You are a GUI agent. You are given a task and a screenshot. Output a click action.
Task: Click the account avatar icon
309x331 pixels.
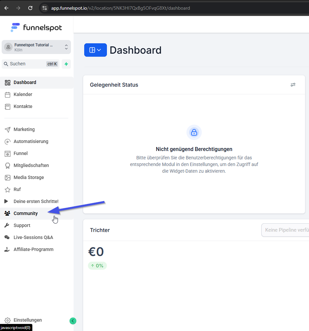[8, 47]
